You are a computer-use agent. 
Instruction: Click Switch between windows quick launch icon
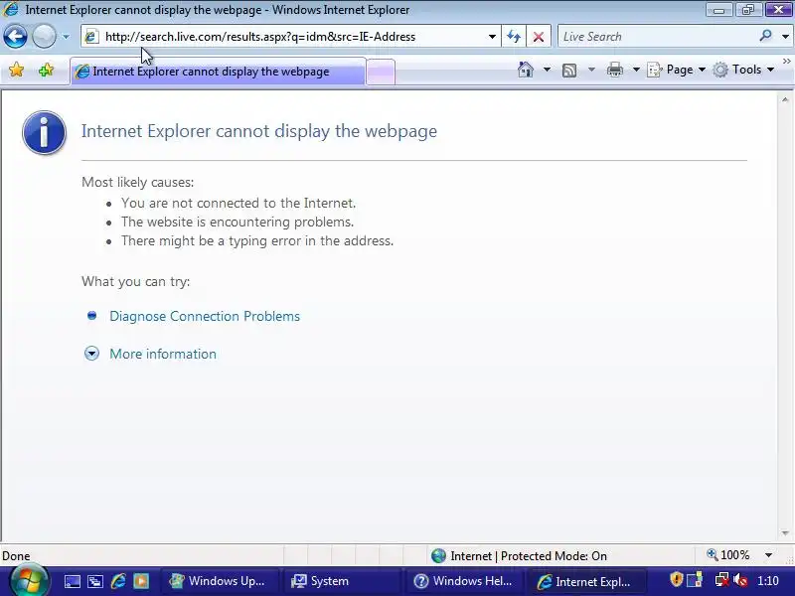click(94, 581)
